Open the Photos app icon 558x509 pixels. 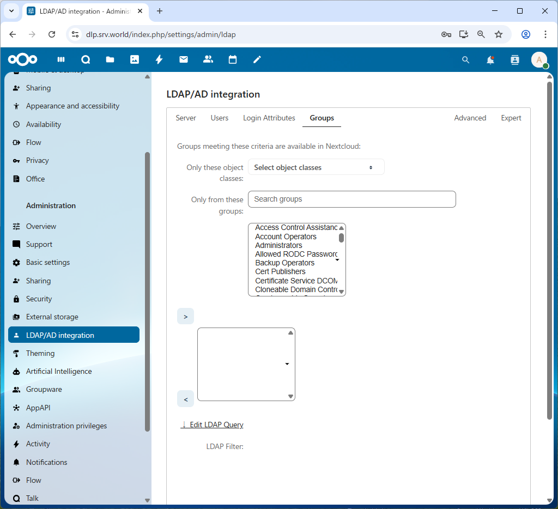[x=135, y=59]
